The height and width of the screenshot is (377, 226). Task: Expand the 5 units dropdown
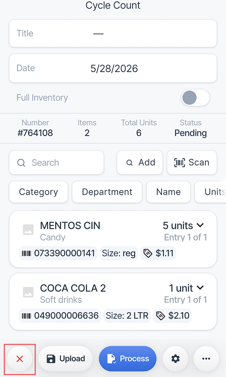pyautogui.click(x=183, y=225)
